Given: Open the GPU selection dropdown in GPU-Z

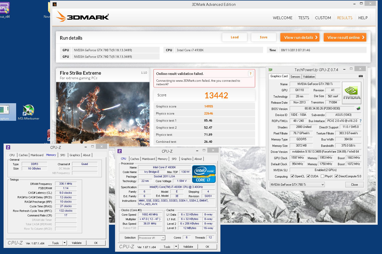Looking at the screenshot, I should pos(297,185).
